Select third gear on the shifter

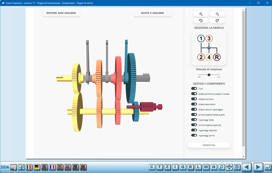209,39
